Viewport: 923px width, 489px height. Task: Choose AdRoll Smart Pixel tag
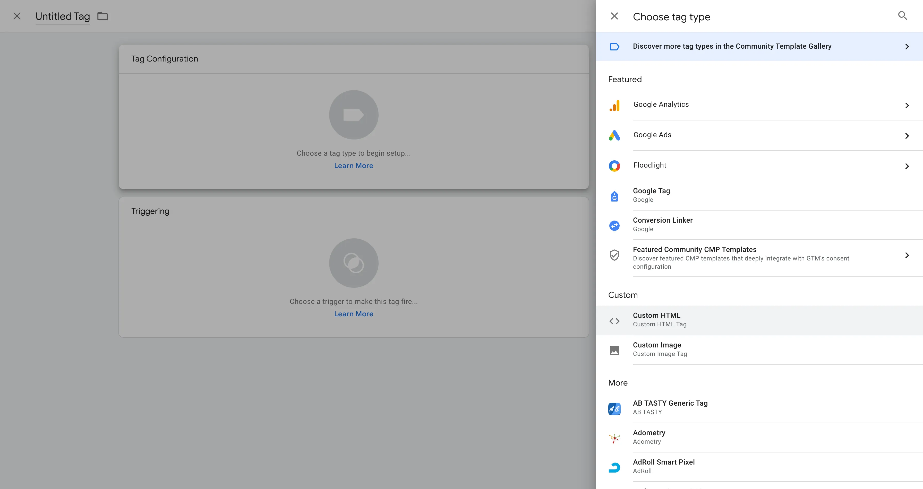[759, 467]
